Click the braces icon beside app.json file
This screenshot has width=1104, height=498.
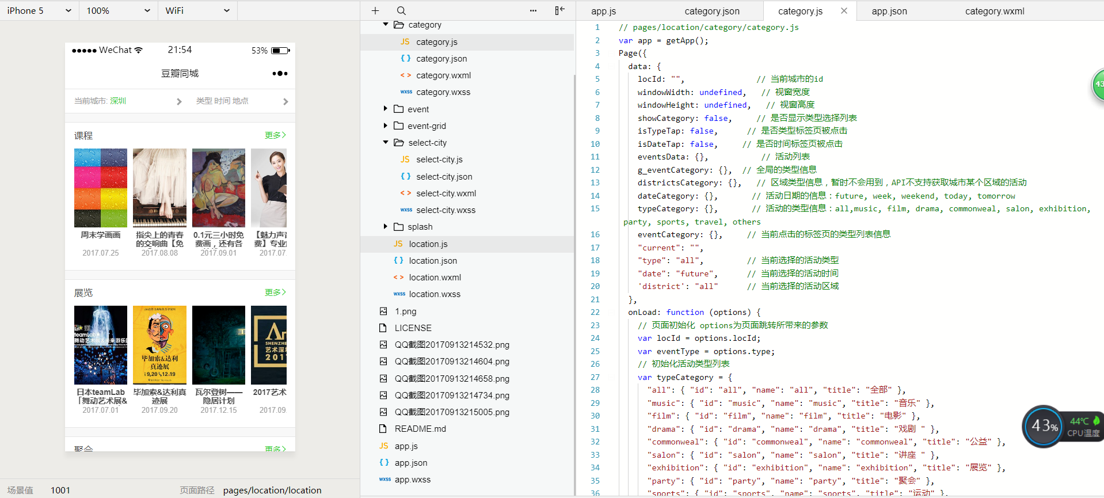(384, 463)
